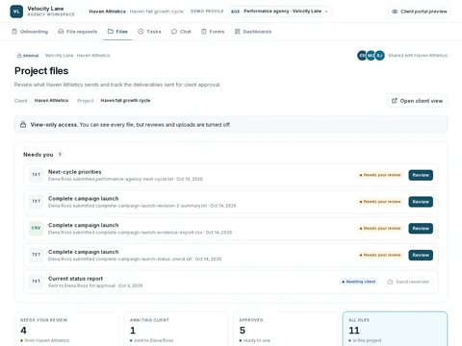The height and width of the screenshot is (346, 462).
Task: Select the All Files summary card
Action: coord(395,329)
